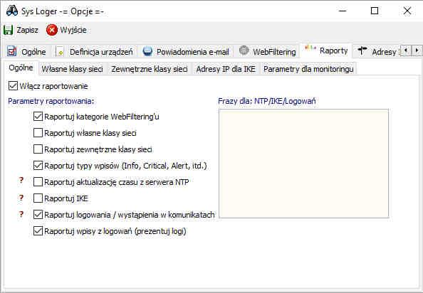Click the WebFiltering globe tab icon
This screenshot has height=293, width=423.
click(244, 50)
